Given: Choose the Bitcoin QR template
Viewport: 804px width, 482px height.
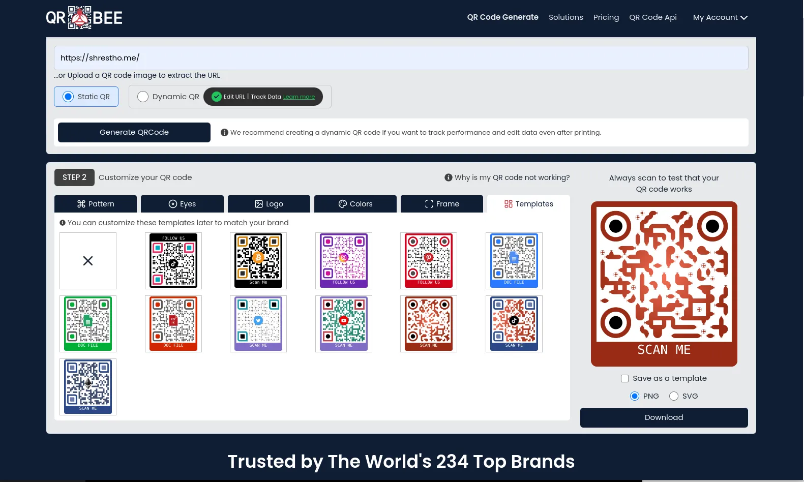Looking at the screenshot, I should (x=258, y=261).
